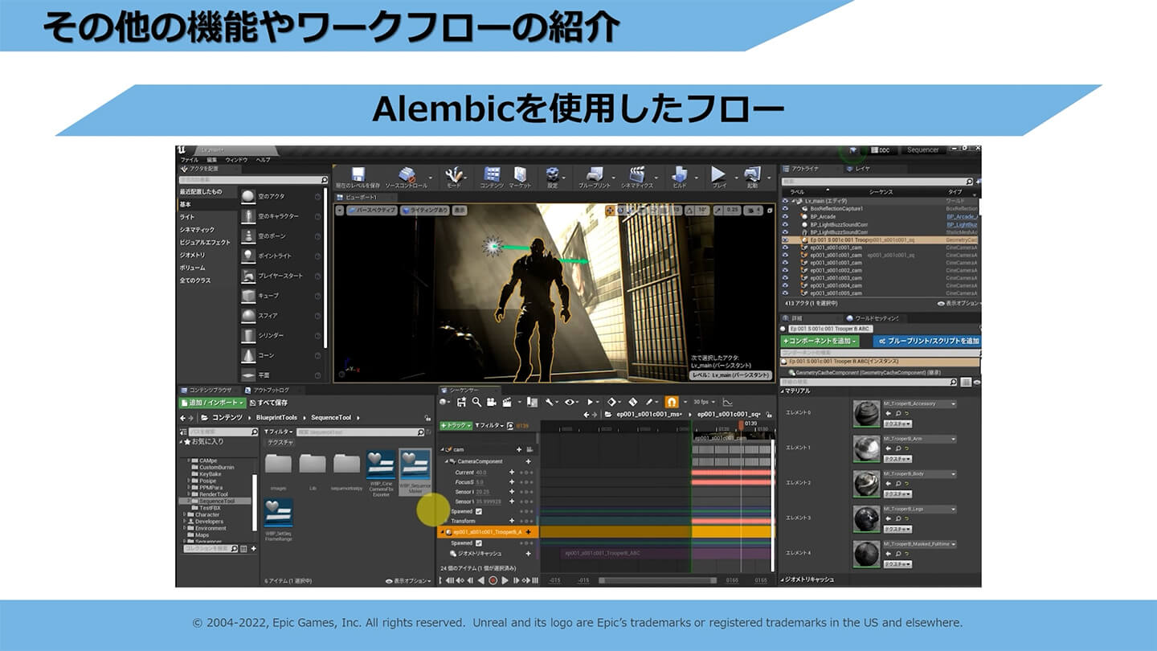Click the Save Current Level toolbar icon
This screenshot has width=1157, height=651.
pos(358,174)
